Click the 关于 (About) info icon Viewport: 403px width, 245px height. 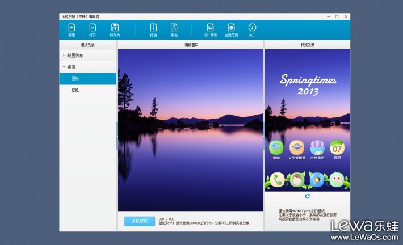coord(252,28)
